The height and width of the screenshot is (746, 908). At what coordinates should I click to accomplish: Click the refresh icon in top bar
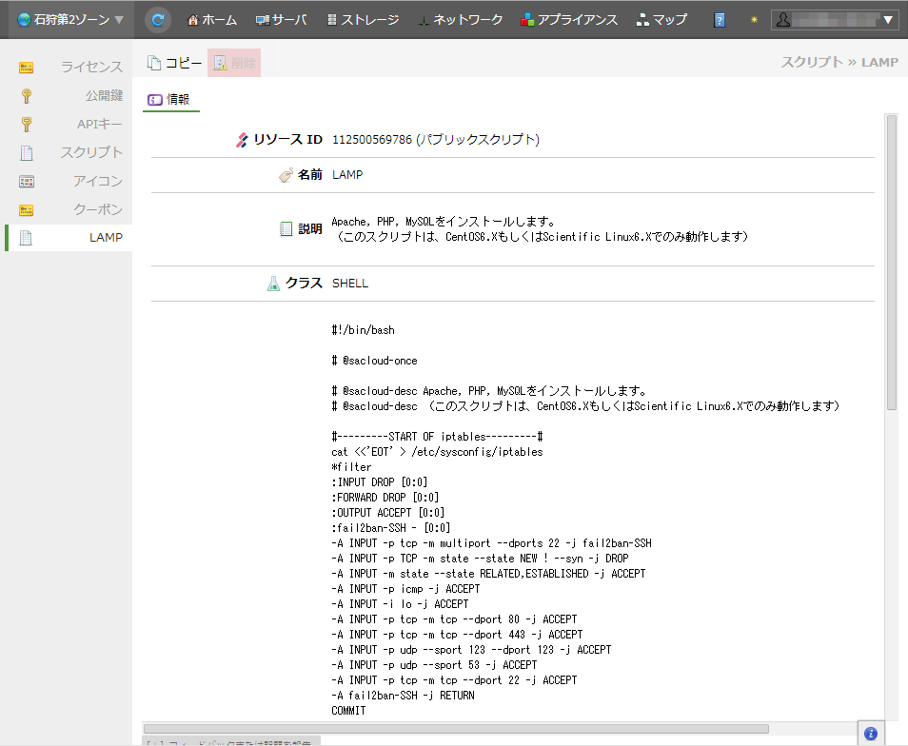158,19
